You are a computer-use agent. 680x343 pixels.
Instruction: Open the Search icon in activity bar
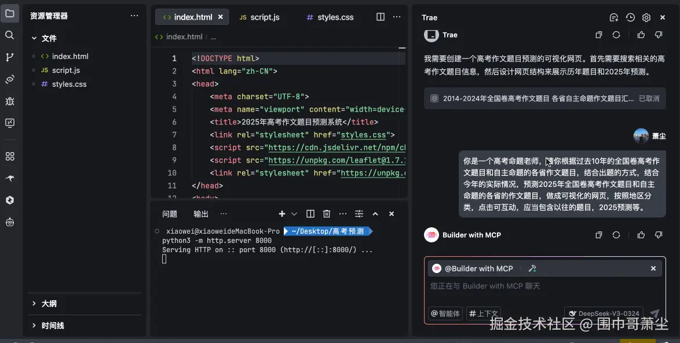9,35
